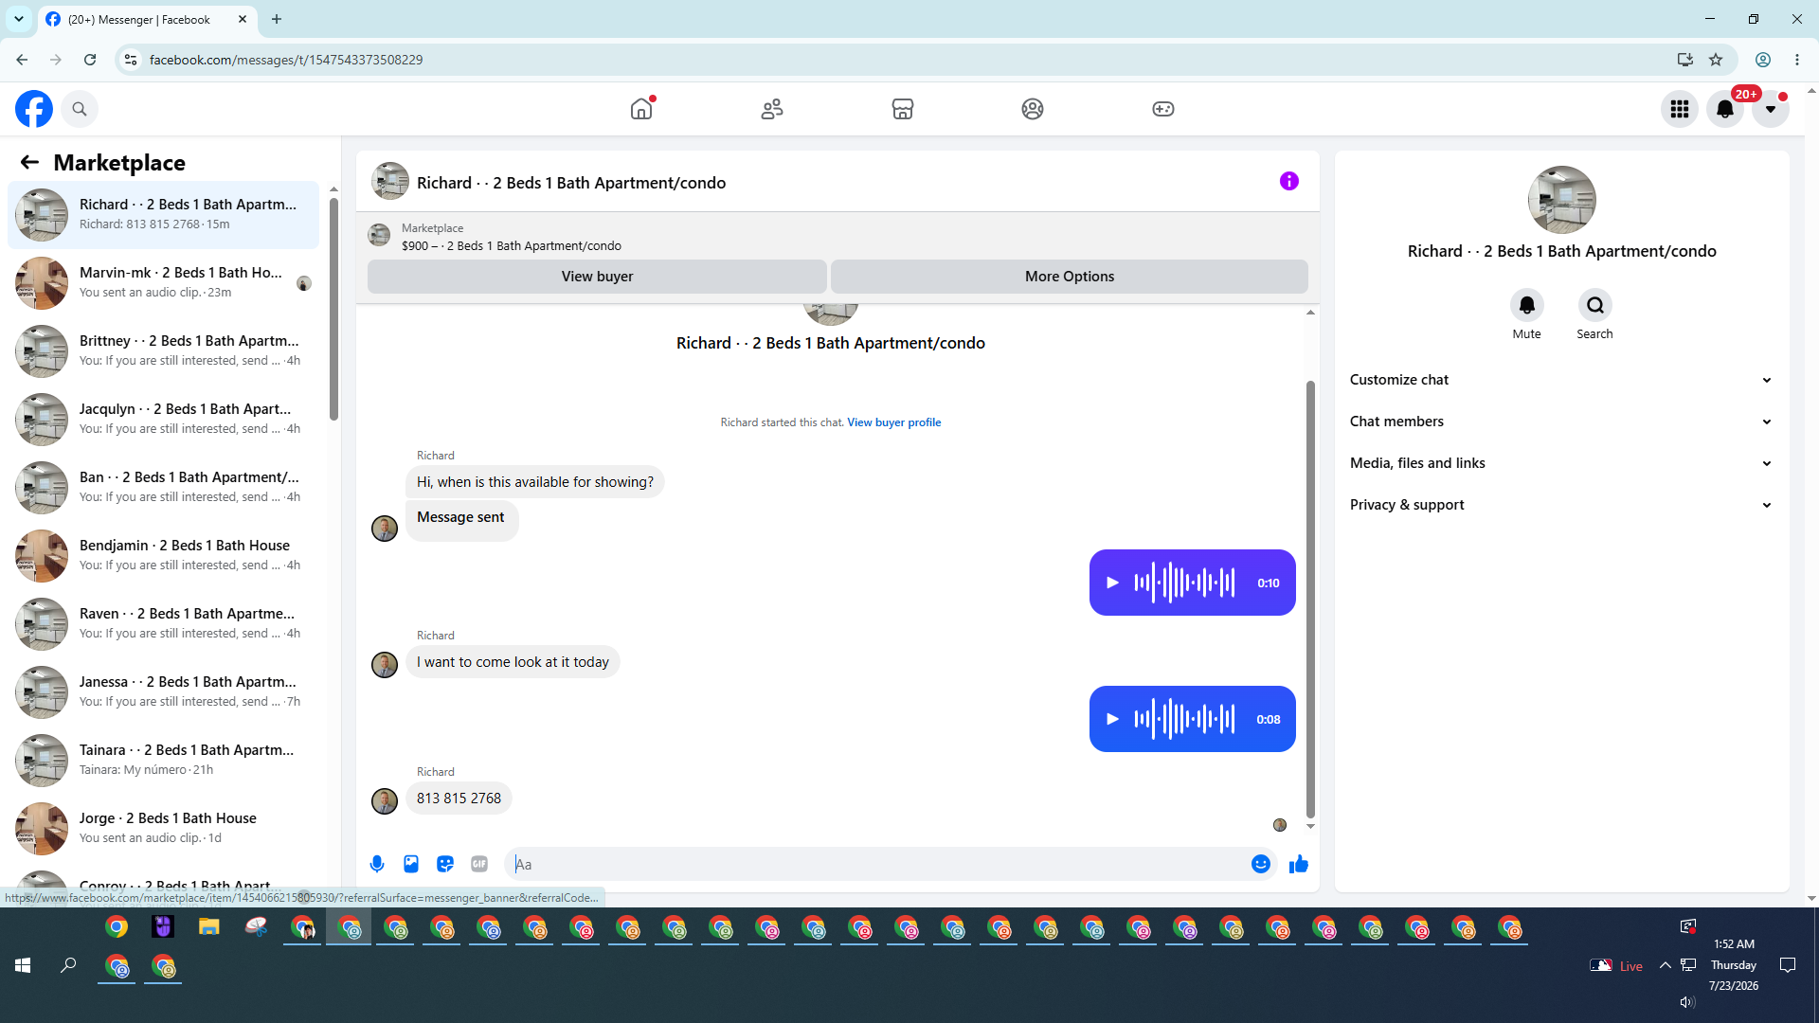Seek within the 0:10 audio waveform
The image size is (1819, 1023).
click(1185, 583)
